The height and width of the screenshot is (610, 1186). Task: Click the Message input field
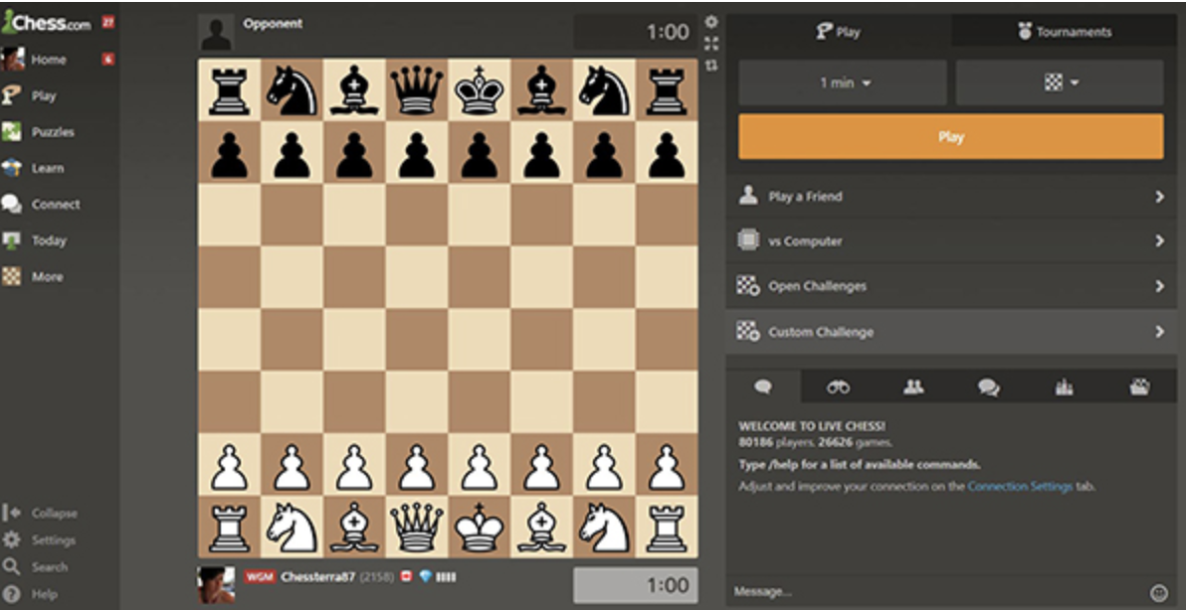point(935,592)
